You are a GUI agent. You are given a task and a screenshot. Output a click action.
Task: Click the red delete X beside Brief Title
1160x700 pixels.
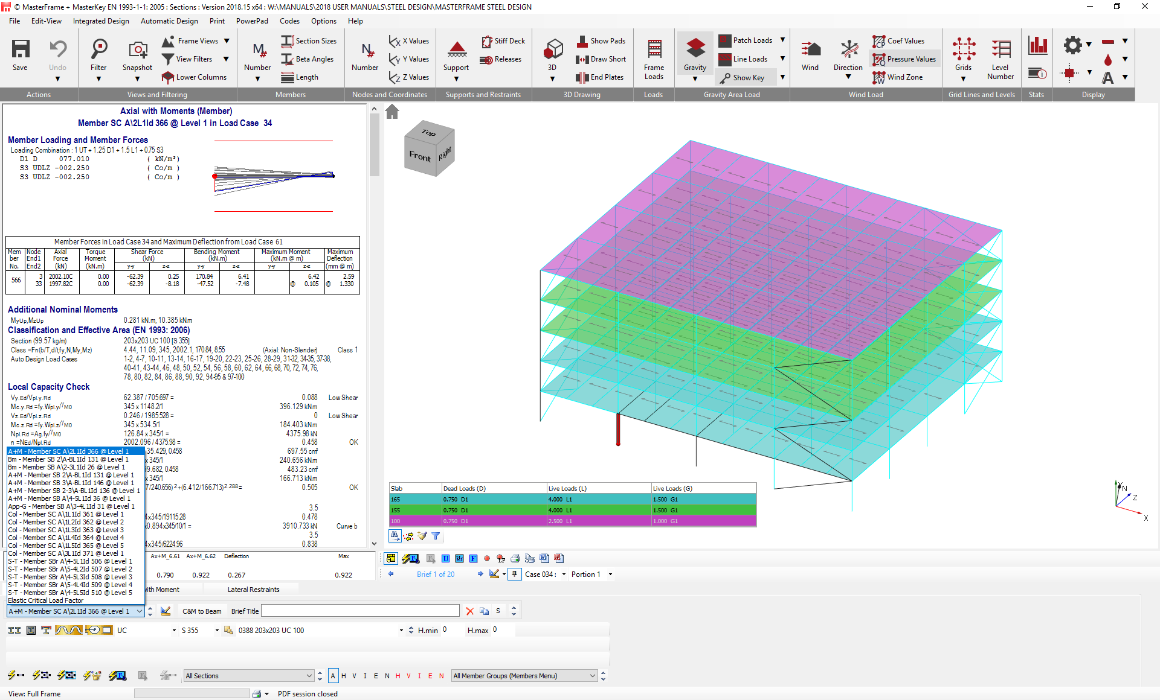[x=469, y=611]
